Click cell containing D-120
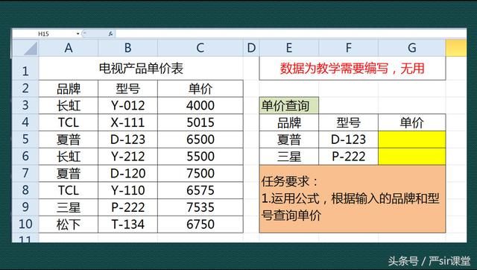 [127, 174]
